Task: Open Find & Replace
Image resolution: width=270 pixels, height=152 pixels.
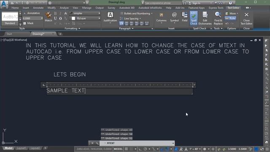Action: [218, 18]
